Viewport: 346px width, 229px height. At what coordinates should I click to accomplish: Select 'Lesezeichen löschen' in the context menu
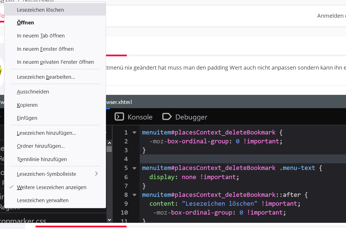click(41, 10)
